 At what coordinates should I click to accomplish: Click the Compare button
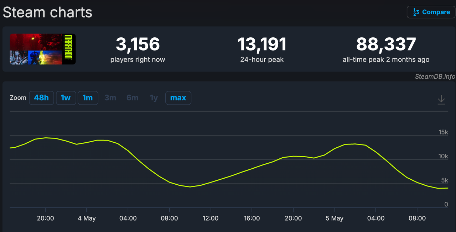pyautogui.click(x=431, y=12)
